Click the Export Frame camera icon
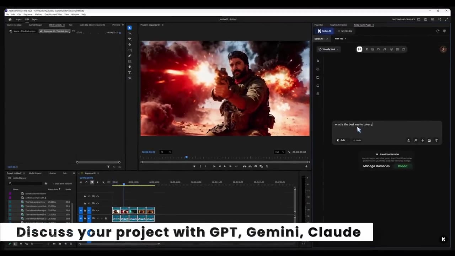The width and height of the screenshot is (455, 256). (x=256, y=166)
